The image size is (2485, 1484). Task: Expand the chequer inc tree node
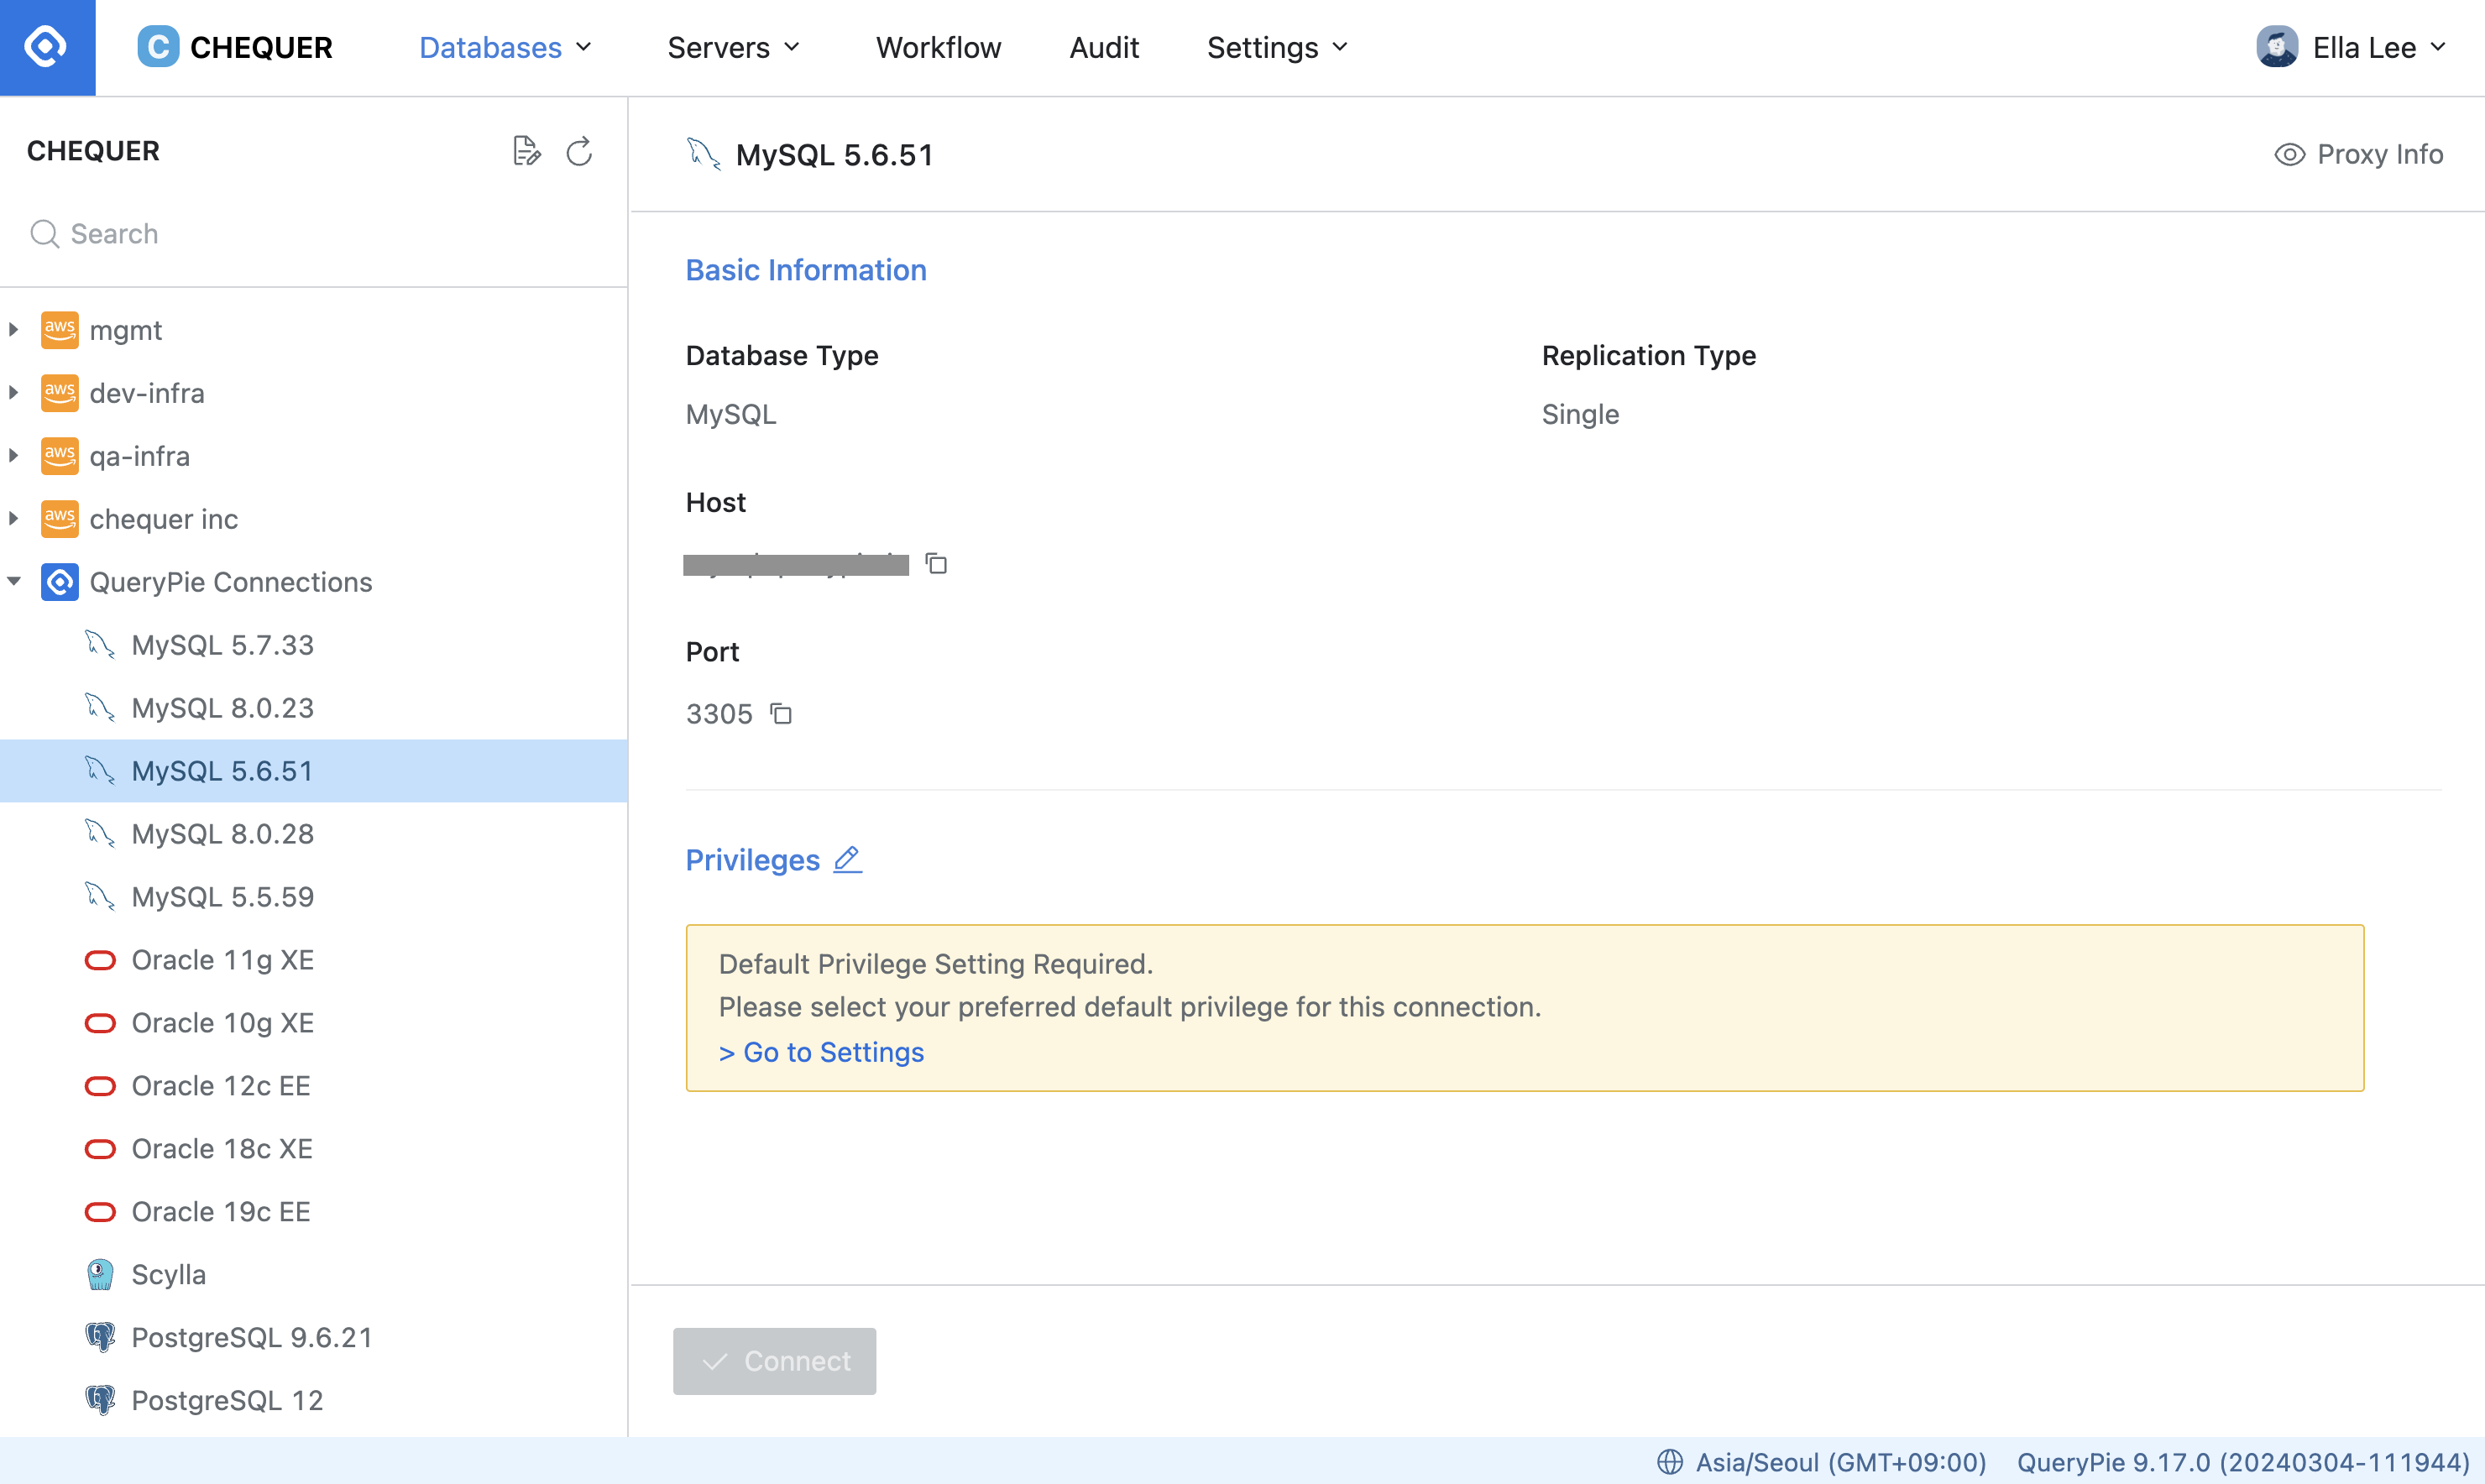(14, 519)
